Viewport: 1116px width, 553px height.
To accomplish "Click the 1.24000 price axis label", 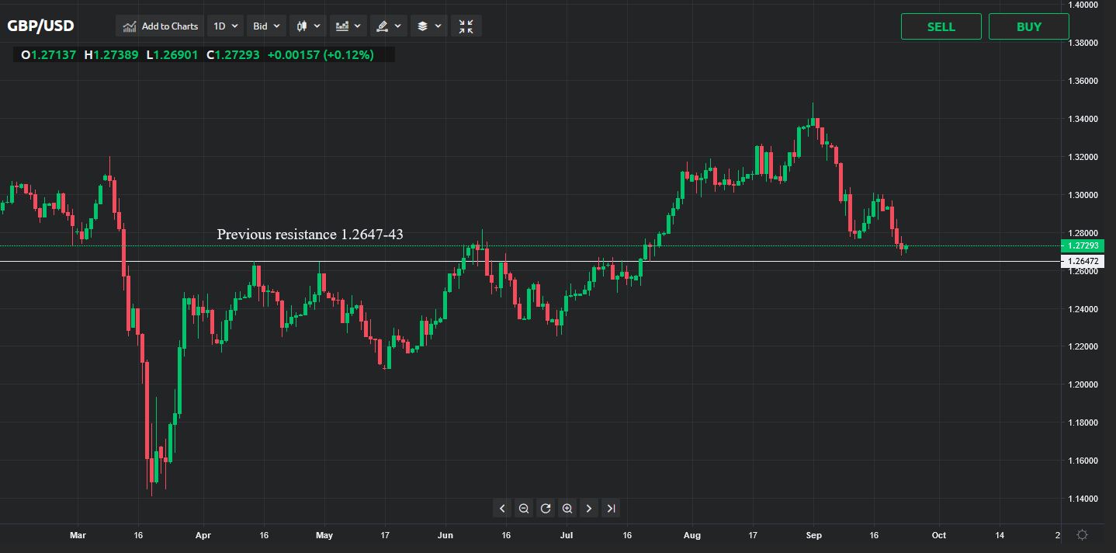I will point(1082,309).
